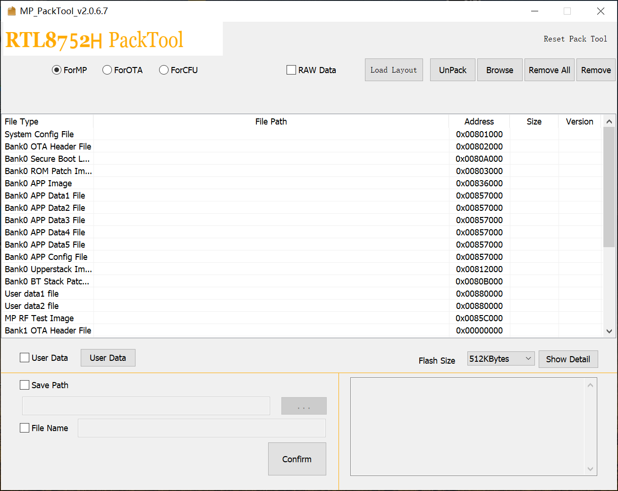Click address 0x0080A000 cell
The height and width of the screenshot is (491, 618).
click(x=479, y=159)
